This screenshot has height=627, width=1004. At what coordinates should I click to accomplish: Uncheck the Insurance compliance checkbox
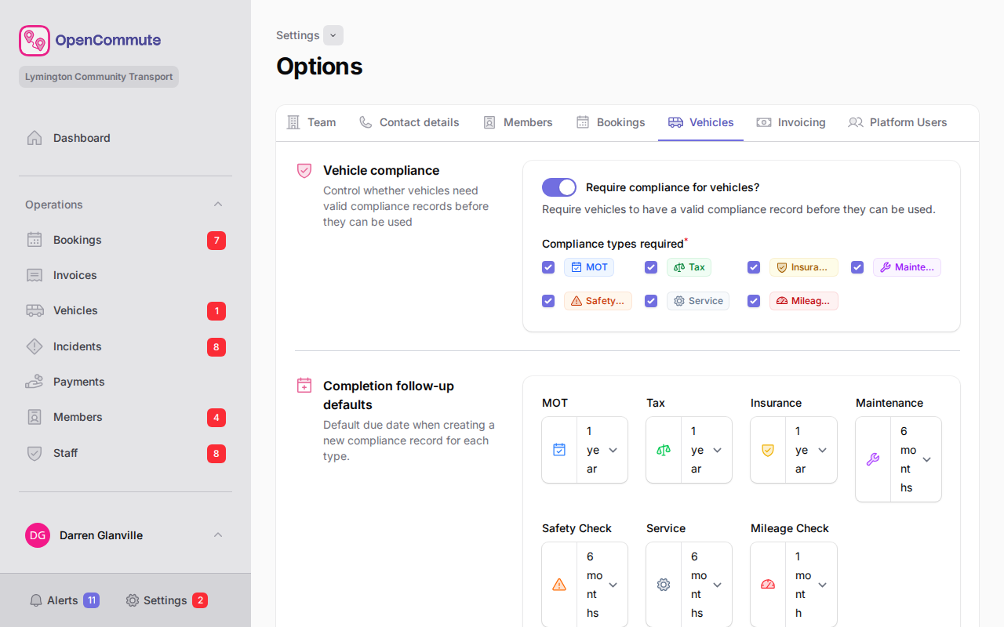pyautogui.click(x=754, y=267)
